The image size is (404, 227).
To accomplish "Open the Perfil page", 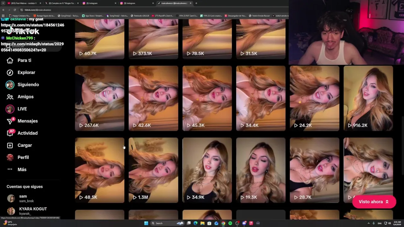I will pos(18,157).
